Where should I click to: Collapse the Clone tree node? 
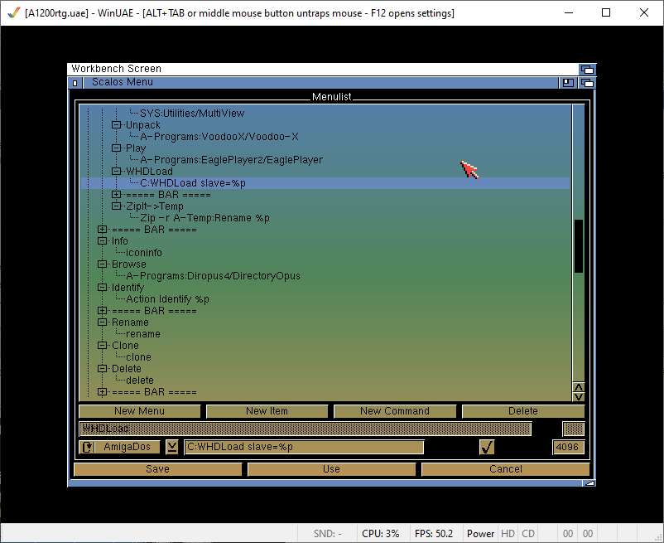102,346
